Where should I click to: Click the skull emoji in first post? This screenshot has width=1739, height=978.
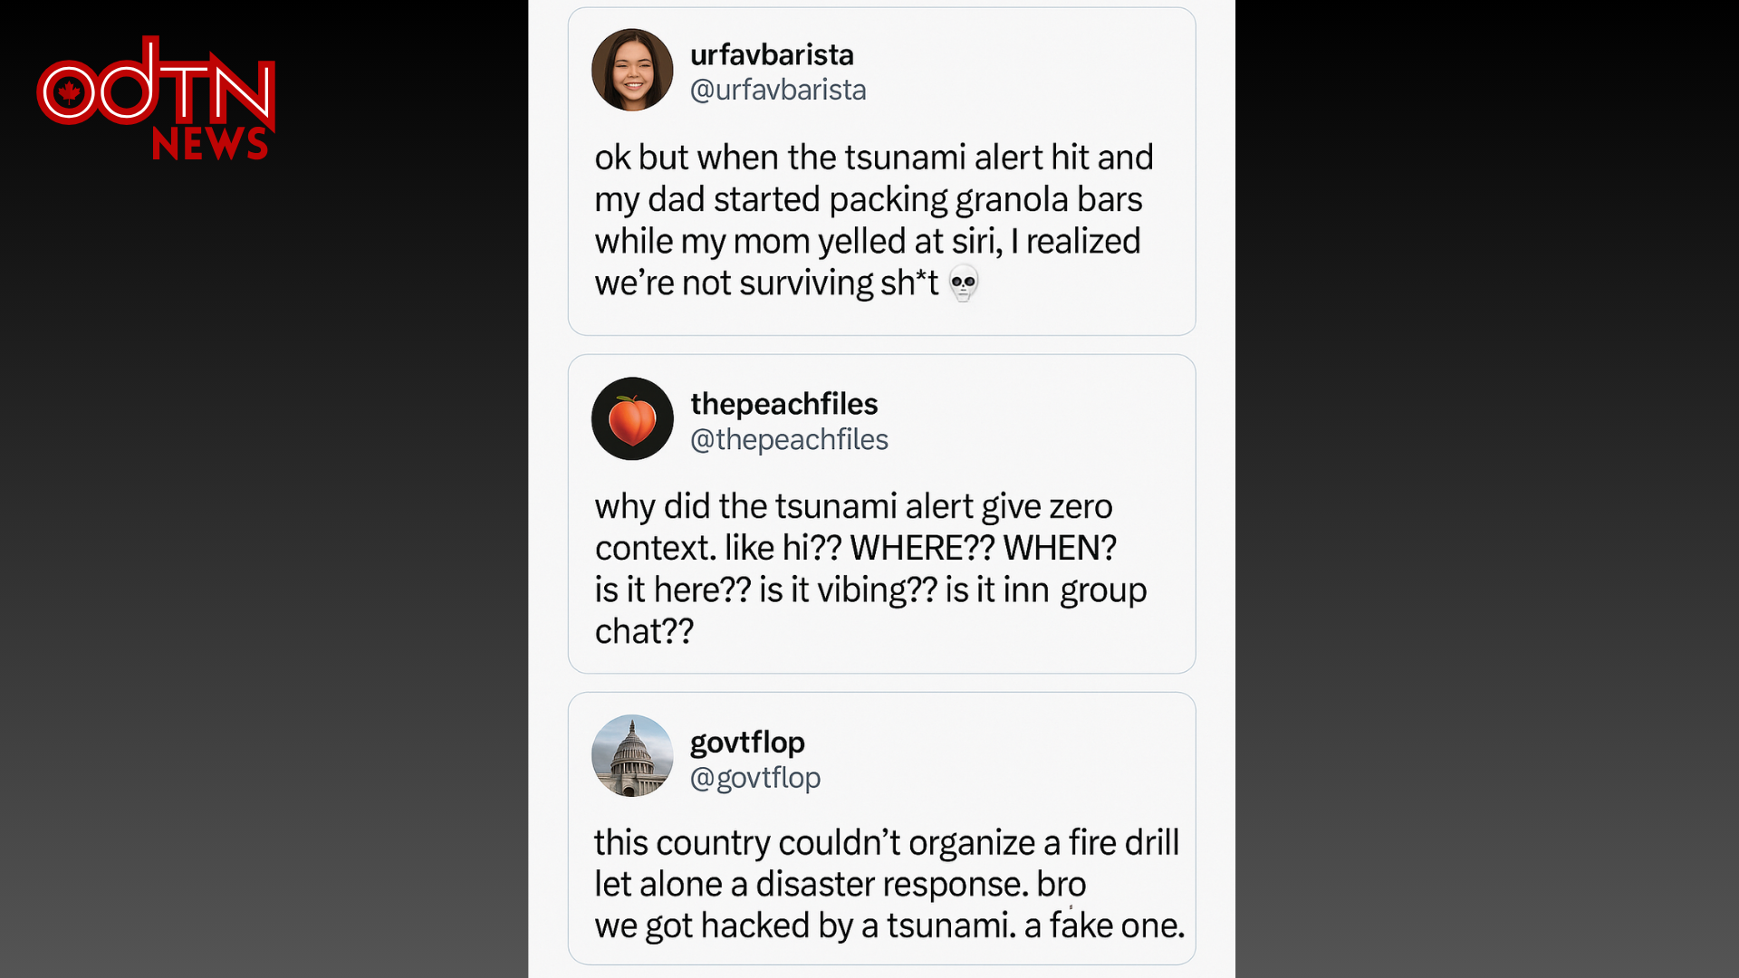coord(964,283)
